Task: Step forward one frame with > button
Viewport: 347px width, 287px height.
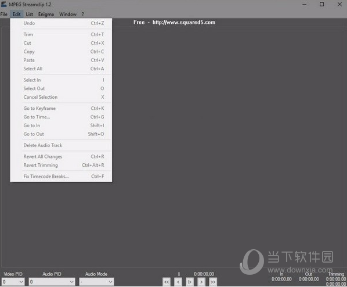Action: click(201, 282)
